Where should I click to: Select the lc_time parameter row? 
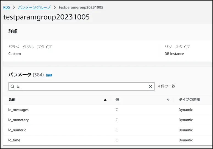[108, 140]
